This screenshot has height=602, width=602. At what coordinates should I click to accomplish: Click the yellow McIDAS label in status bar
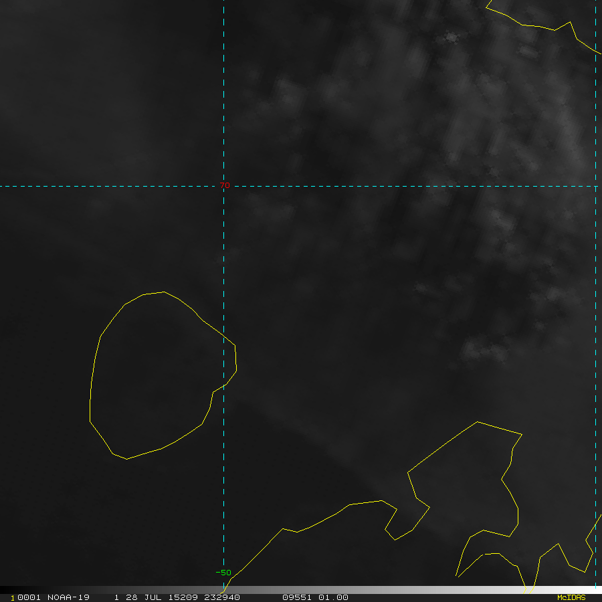(x=571, y=597)
